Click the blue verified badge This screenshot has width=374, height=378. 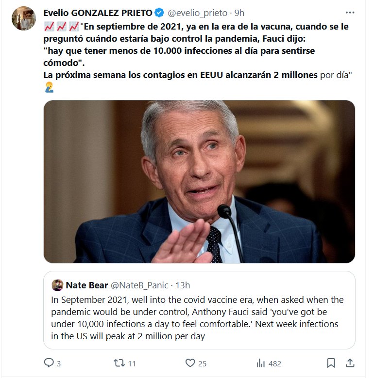(160, 13)
